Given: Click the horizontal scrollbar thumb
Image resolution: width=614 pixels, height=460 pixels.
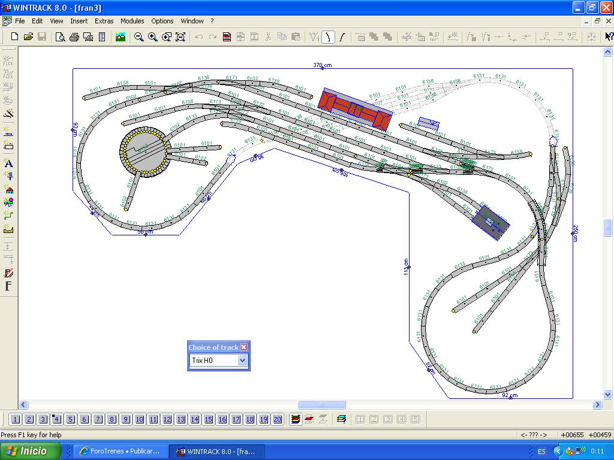Looking at the screenshot, I should (x=321, y=404).
